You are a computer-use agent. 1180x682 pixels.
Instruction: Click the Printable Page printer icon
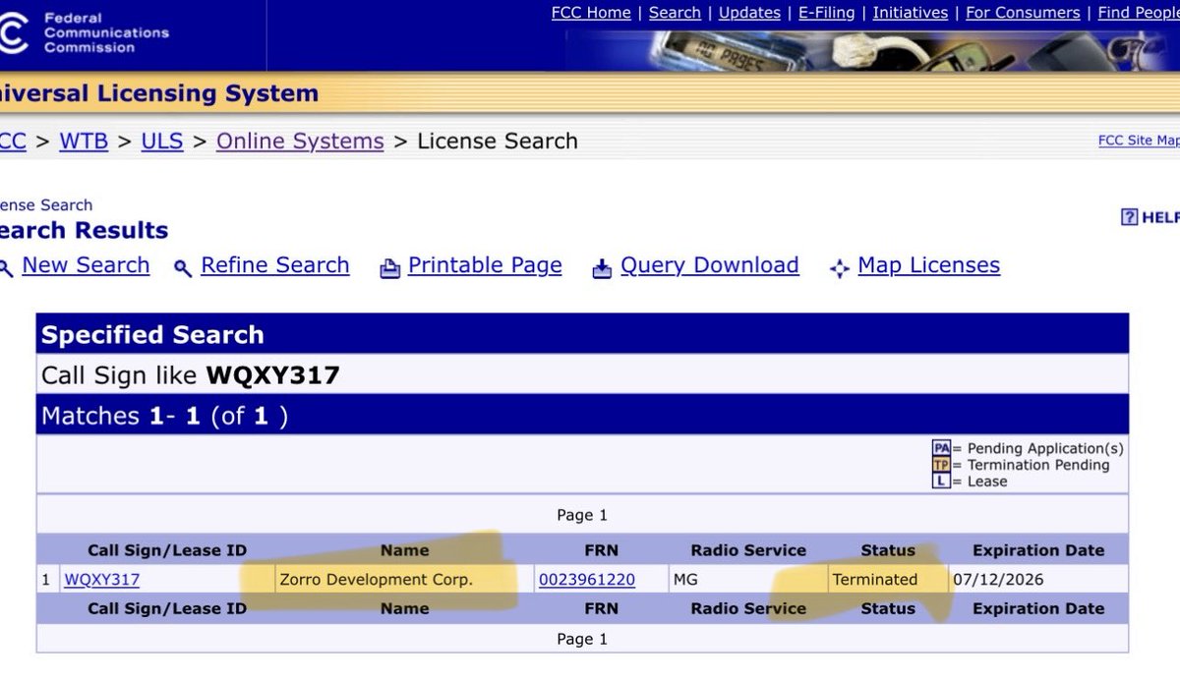(390, 268)
